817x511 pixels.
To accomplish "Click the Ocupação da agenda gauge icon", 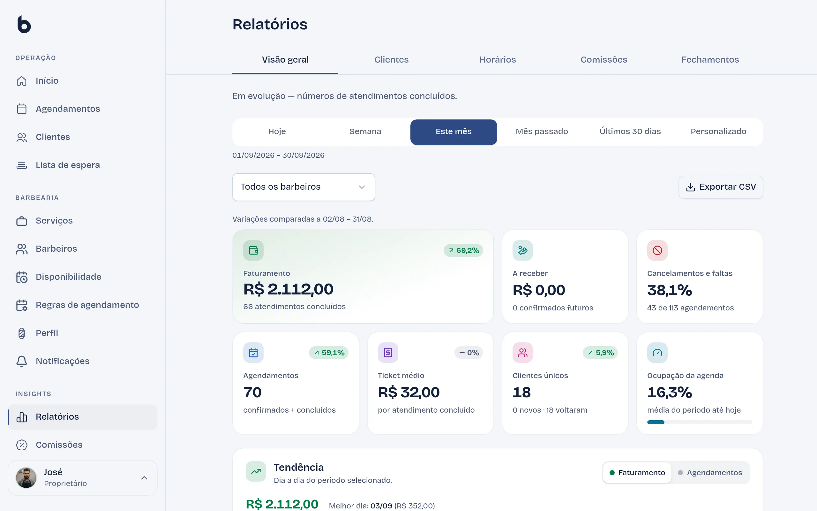I will click(657, 353).
